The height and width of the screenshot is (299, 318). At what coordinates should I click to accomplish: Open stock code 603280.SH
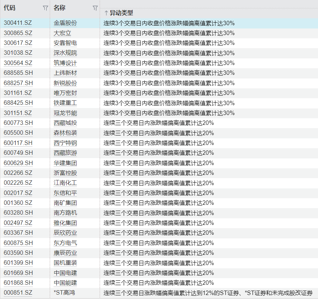pos(18,213)
